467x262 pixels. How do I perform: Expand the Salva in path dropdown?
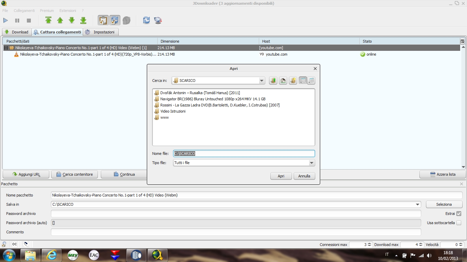pos(418,204)
